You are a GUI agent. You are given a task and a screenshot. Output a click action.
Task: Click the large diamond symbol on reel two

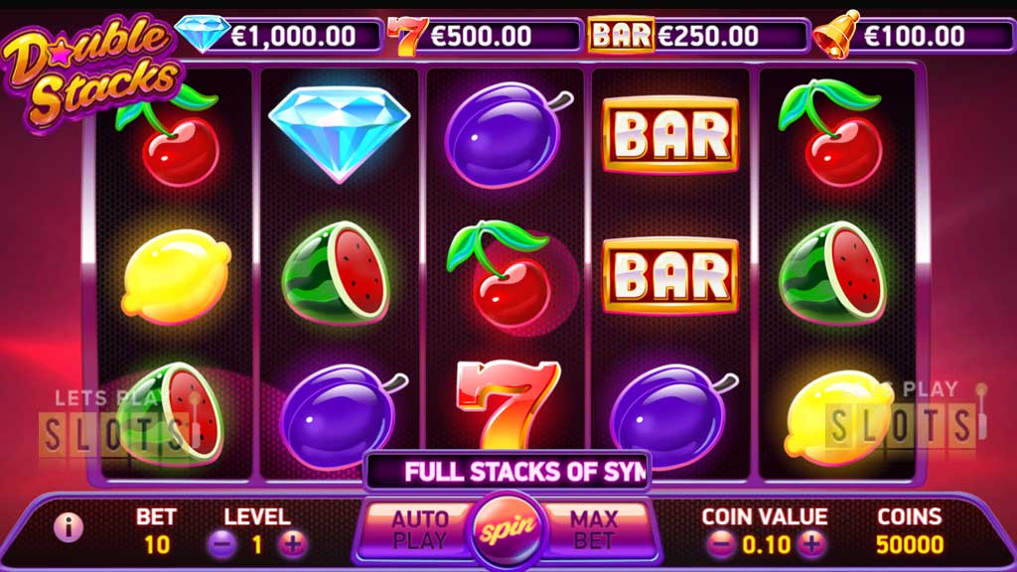(340, 133)
